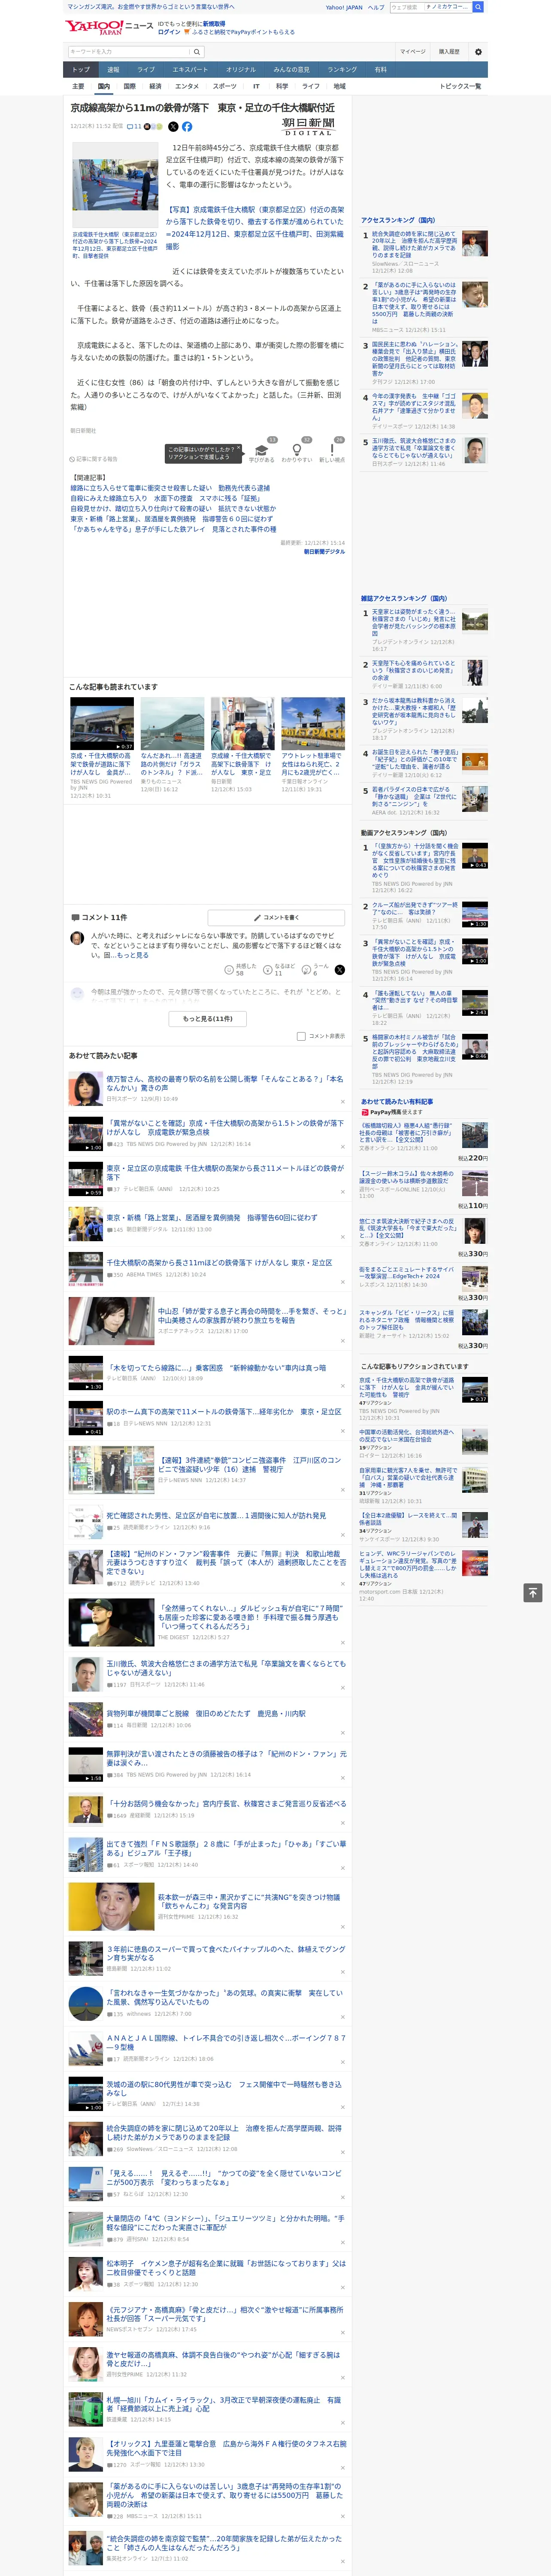Open アクトレット駐車場 article thumbnail

(x=313, y=723)
